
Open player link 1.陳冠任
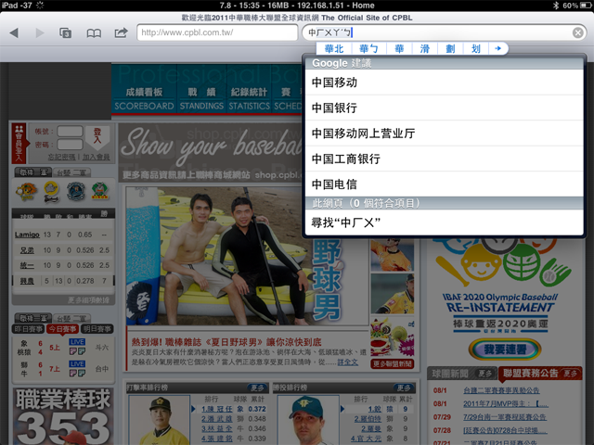(x=216, y=409)
